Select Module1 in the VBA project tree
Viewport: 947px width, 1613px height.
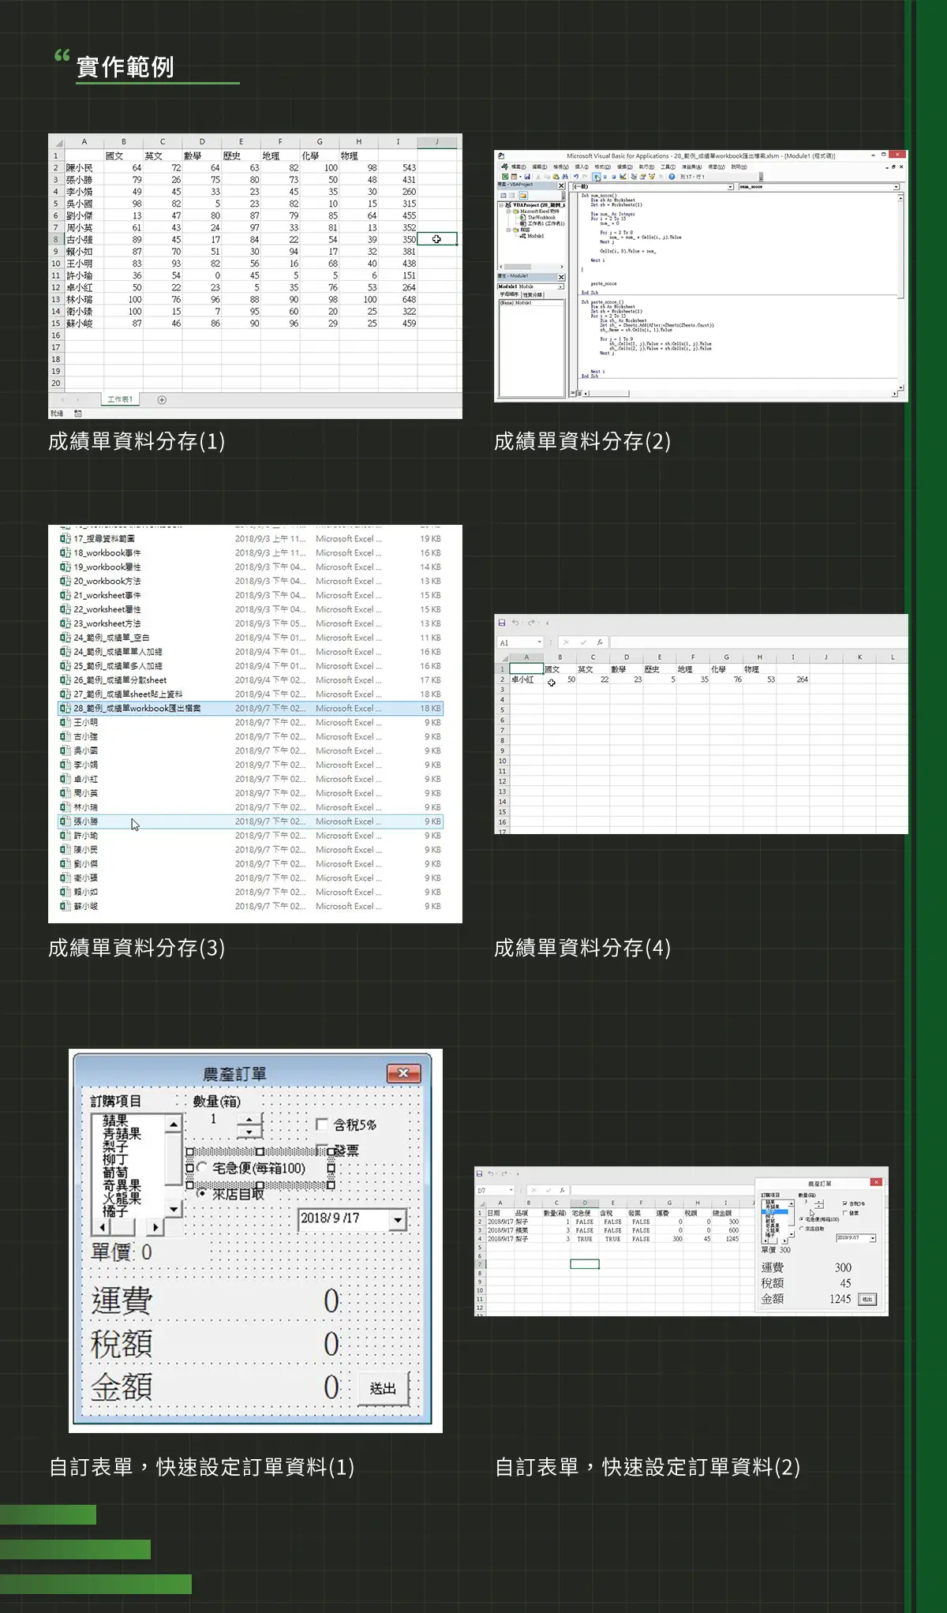tap(535, 236)
